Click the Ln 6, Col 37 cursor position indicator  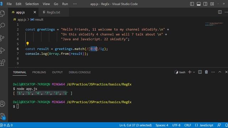(x=135, y=125)
